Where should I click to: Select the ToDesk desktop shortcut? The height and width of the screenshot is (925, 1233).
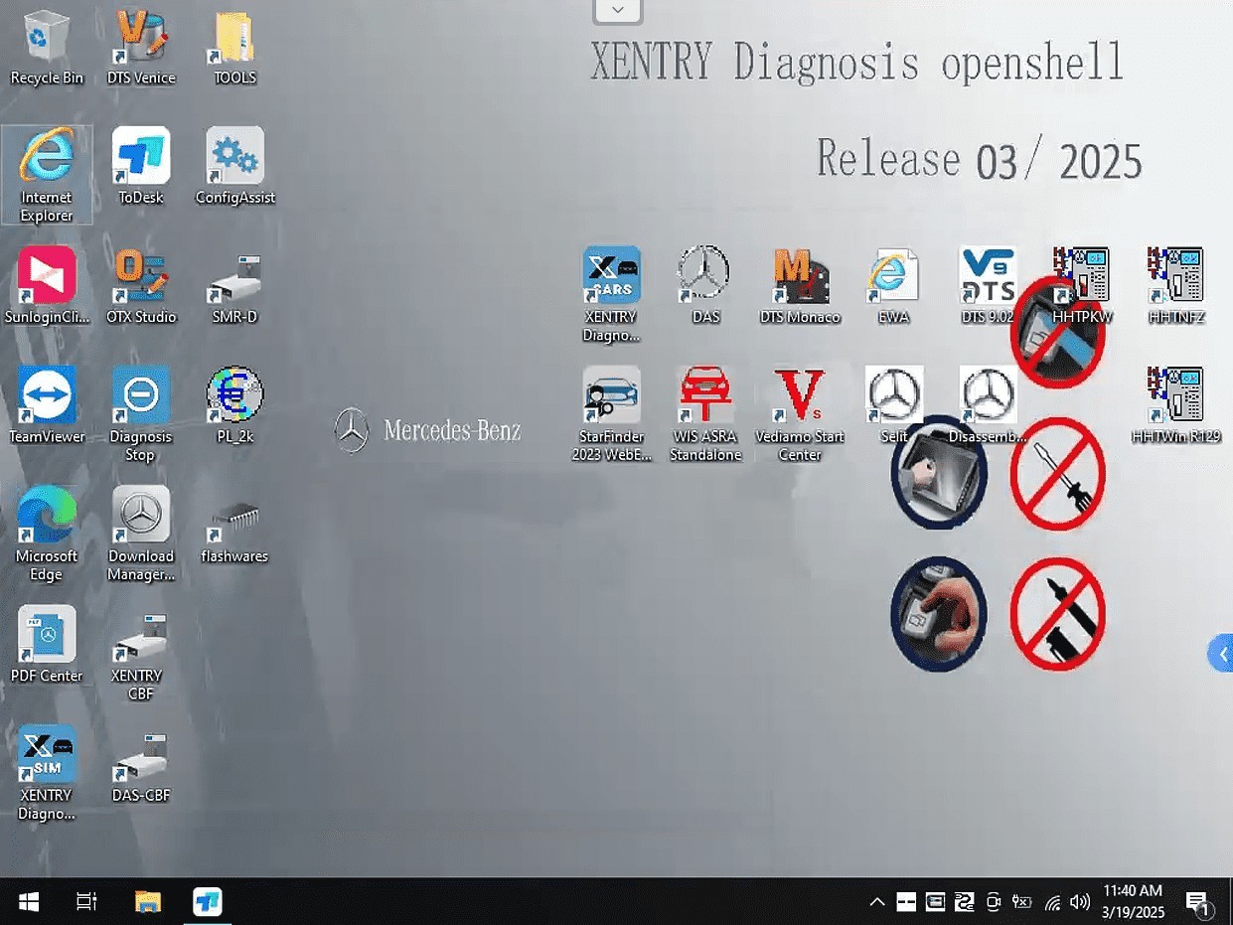tap(141, 166)
